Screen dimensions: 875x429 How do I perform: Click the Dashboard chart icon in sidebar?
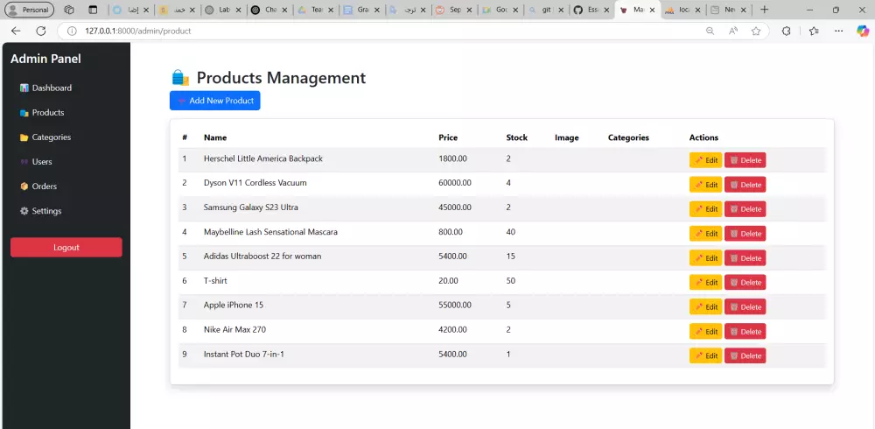click(x=24, y=88)
